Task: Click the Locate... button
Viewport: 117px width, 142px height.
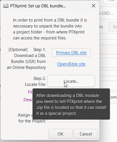Action: (71, 81)
